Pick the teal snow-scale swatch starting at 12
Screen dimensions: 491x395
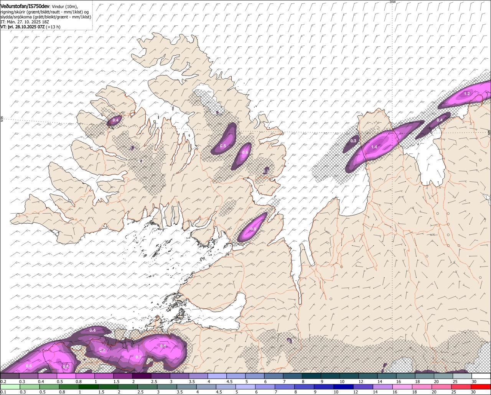pyautogui.click(x=368, y=376)
